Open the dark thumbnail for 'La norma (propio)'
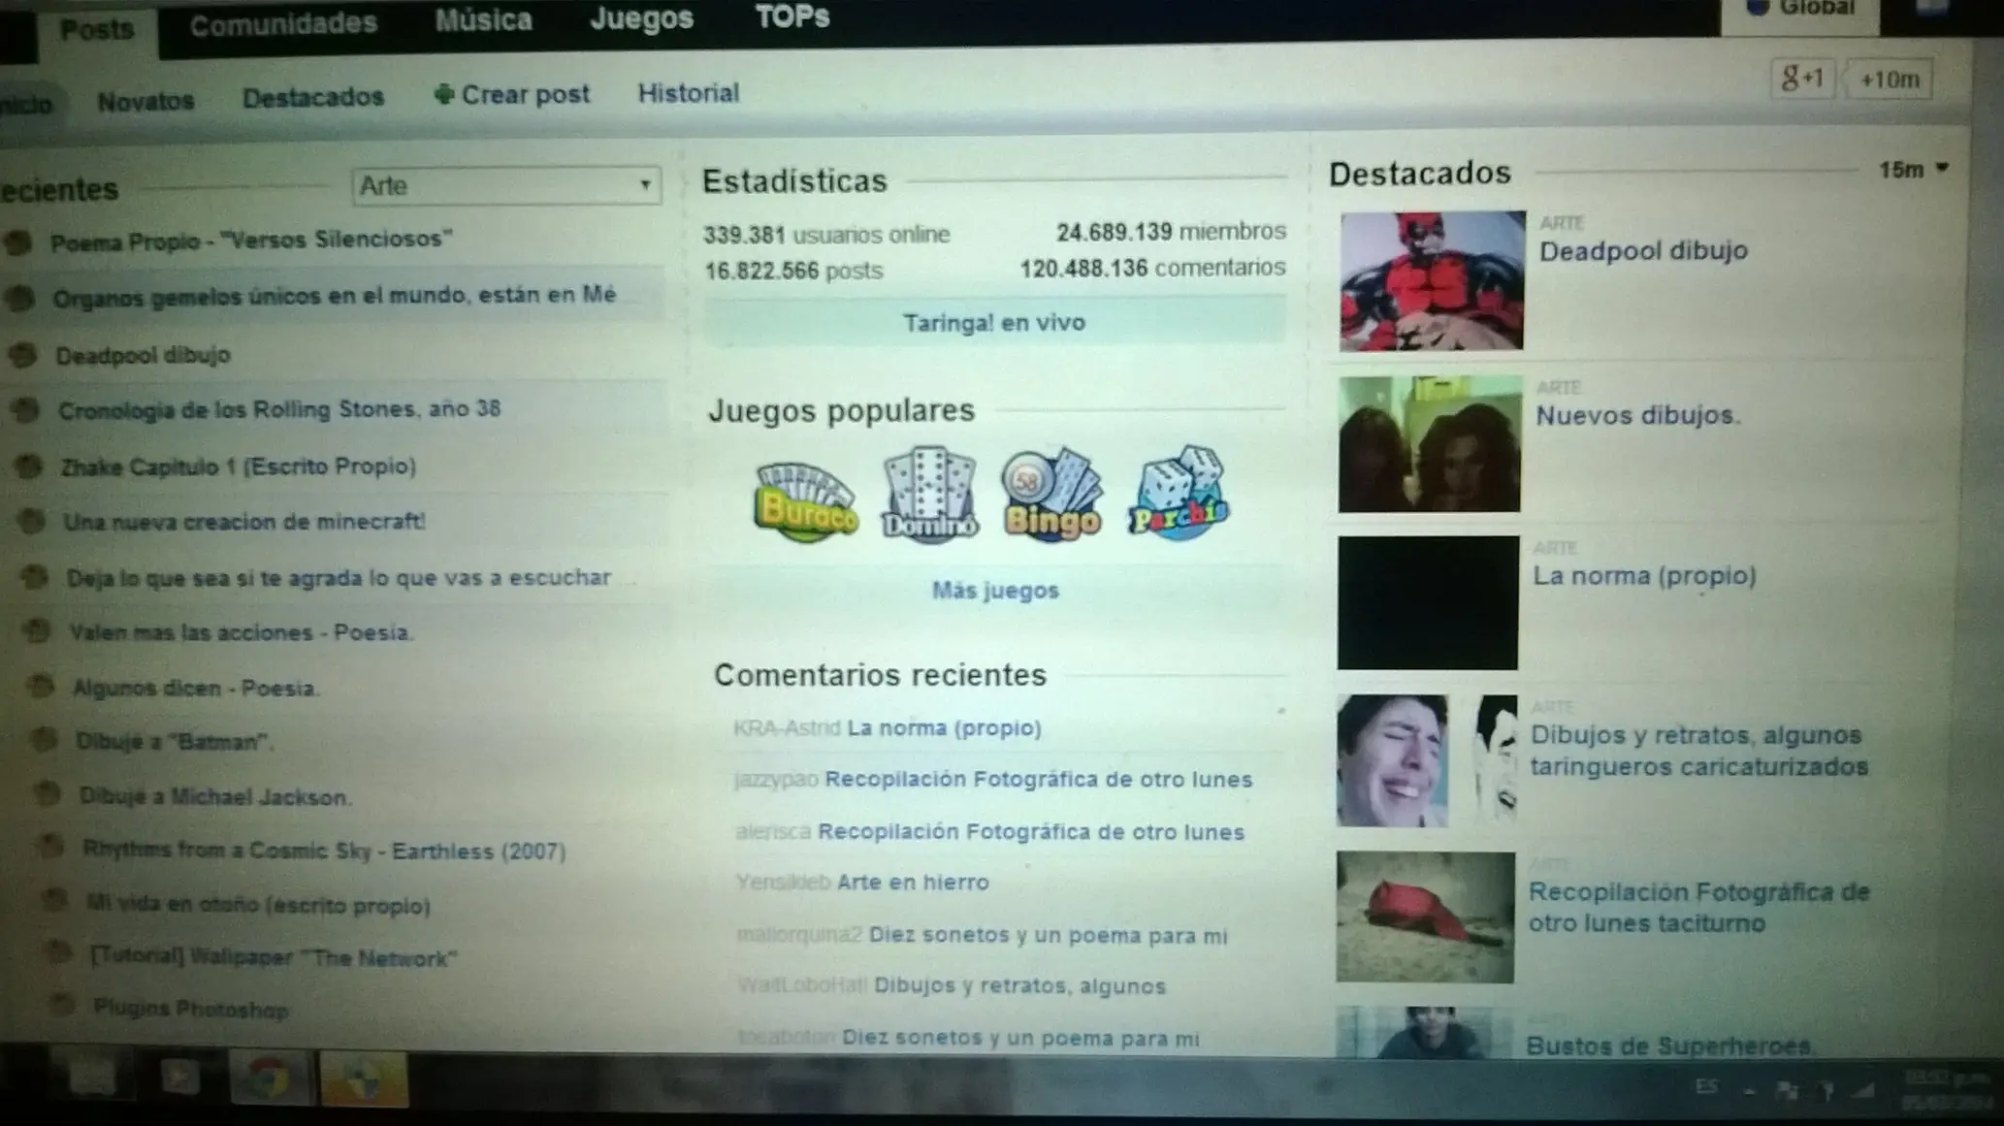Viewport: 2004px width, 1126px height. [1428, 602]
